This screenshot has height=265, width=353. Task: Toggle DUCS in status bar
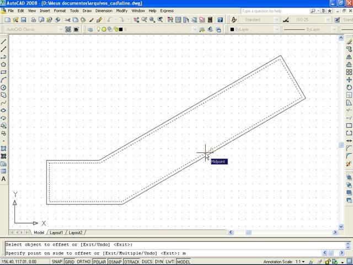(x=147, y=262)
